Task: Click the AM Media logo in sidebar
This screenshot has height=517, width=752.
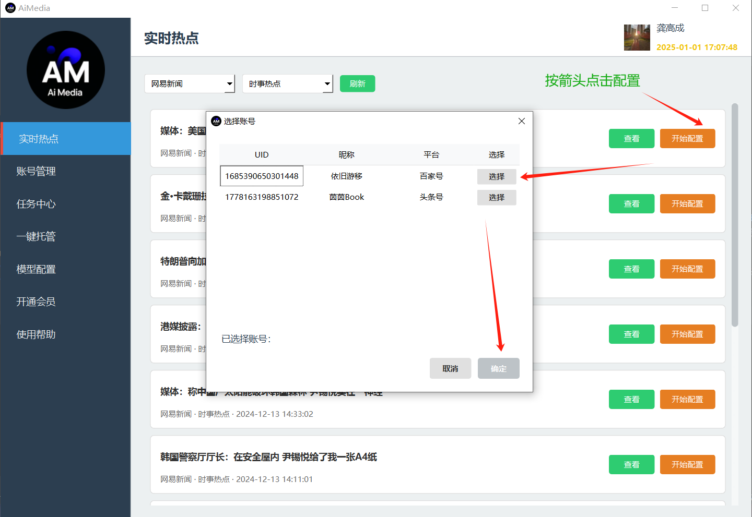Action: tap(66, 70)
